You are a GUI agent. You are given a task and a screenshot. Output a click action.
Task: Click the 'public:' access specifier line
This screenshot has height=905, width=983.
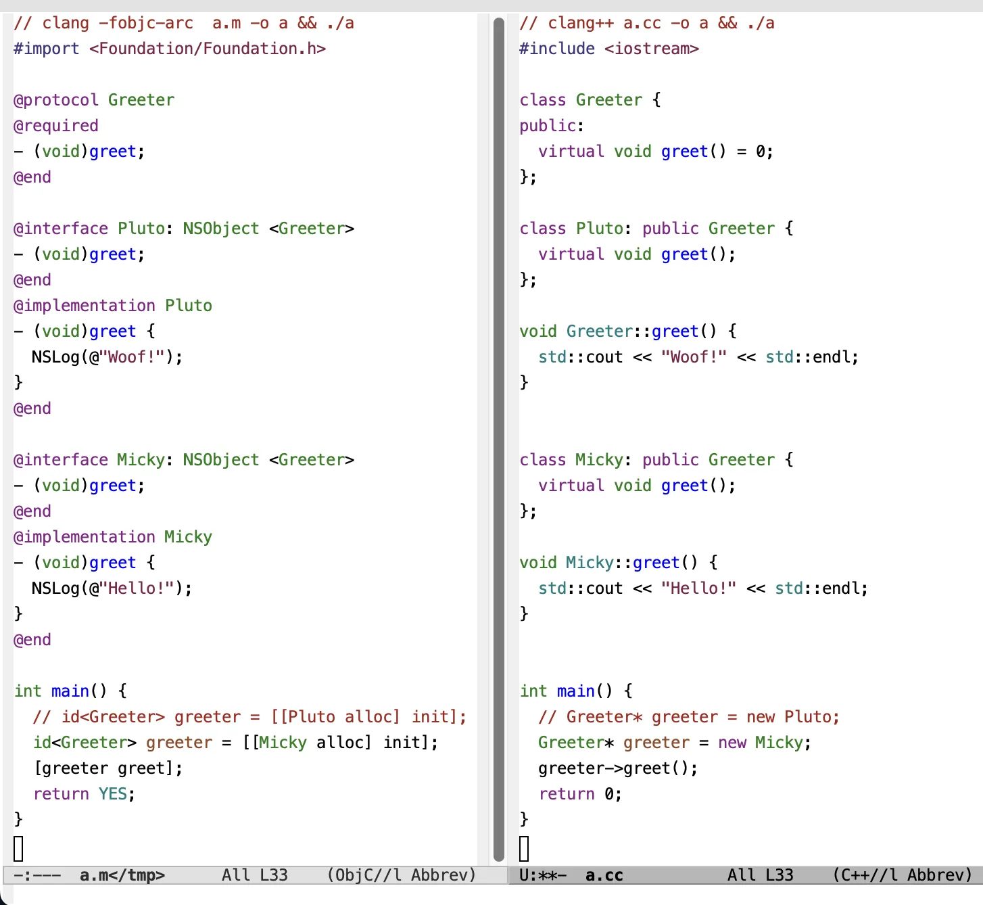552,126
